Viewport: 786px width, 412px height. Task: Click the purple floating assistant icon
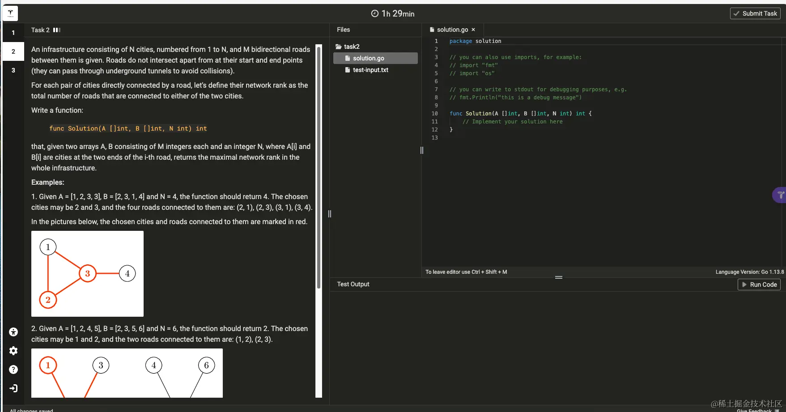tap(780, 195)
